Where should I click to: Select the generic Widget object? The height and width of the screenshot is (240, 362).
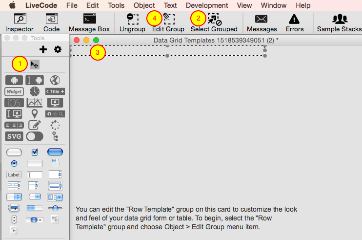pyautogui.click(x=14, y=91)
